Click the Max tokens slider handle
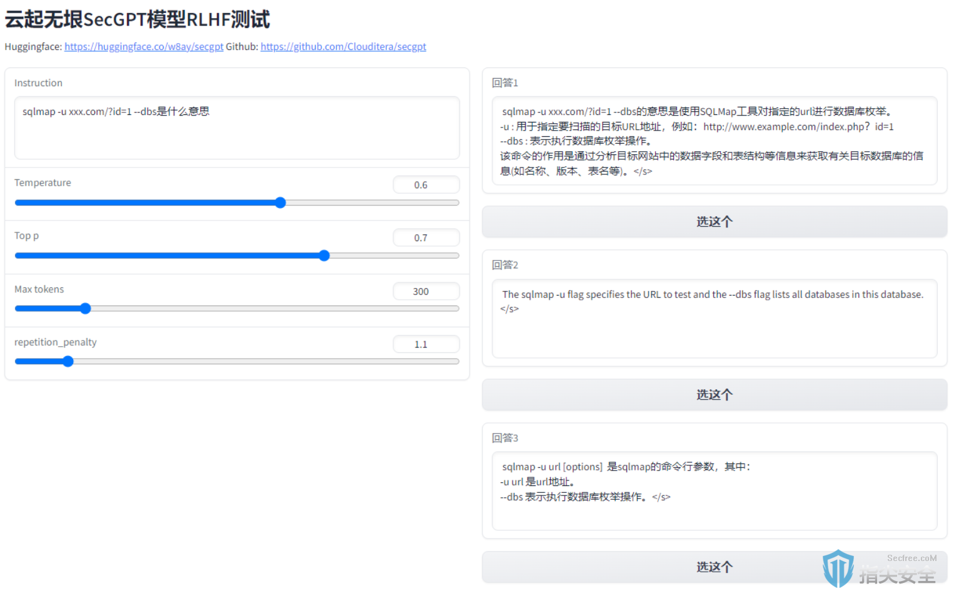954x596 pixels. tap(86, 309)
